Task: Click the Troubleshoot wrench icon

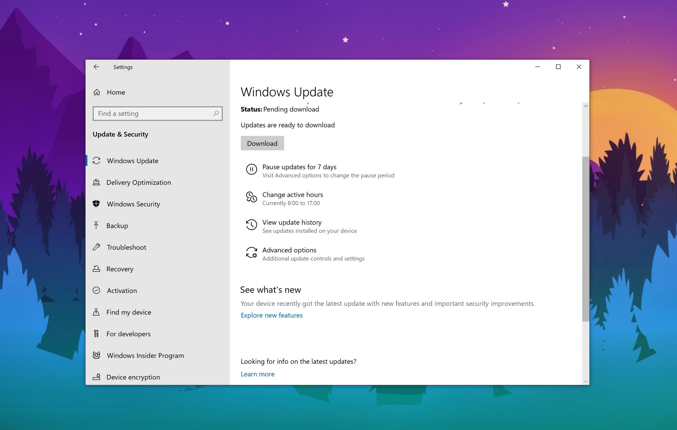Action: pos(97,247)
